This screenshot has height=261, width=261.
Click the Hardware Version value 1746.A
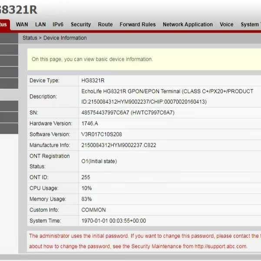[x=90, y=123]
